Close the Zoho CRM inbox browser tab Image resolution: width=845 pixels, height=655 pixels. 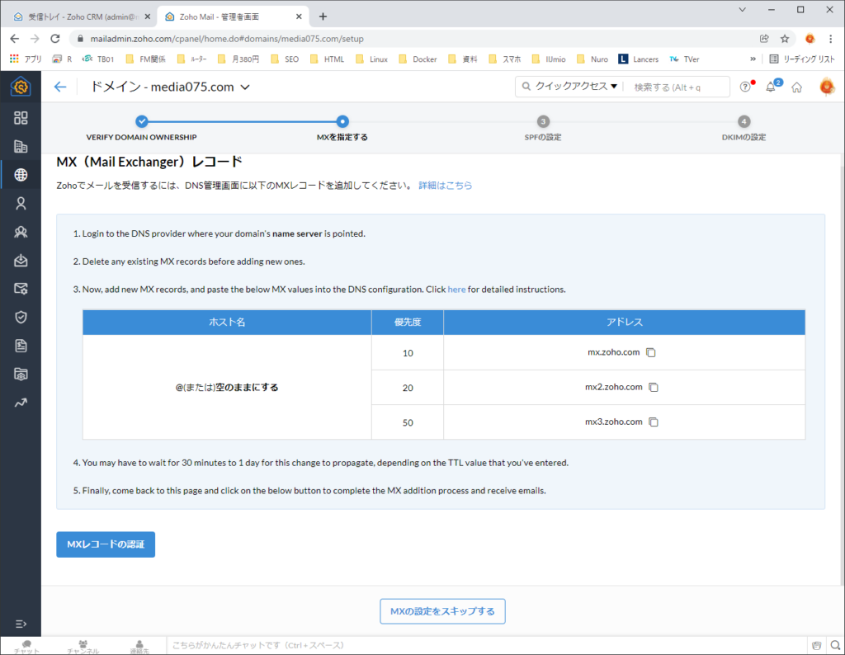(148, 16)
